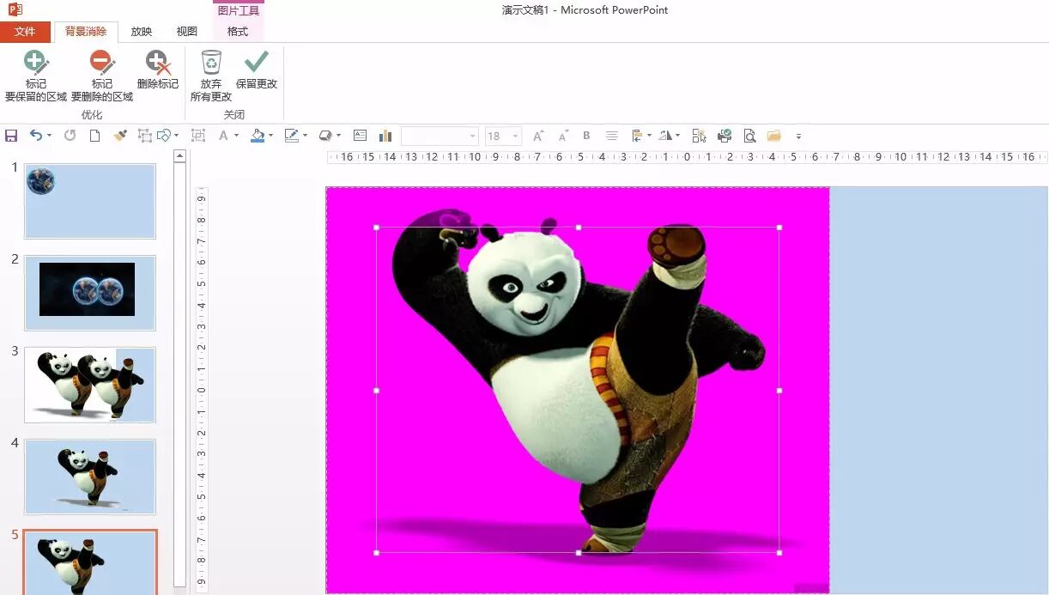Switch to the View (视图) tab

point(186,32)
